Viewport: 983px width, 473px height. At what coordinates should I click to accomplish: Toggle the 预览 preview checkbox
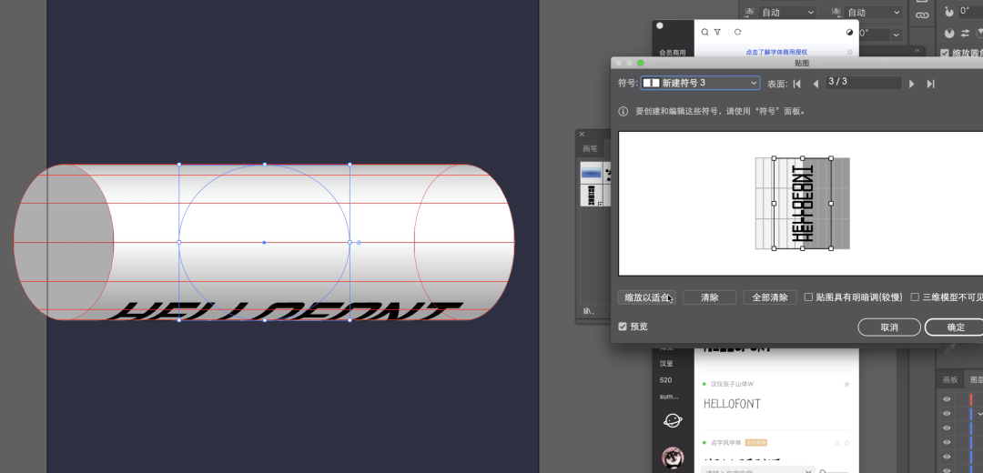click(623, 327)
